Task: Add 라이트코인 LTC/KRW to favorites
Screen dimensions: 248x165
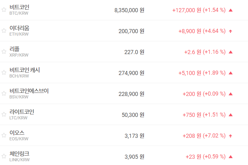Action: click(x=4, y=114)
